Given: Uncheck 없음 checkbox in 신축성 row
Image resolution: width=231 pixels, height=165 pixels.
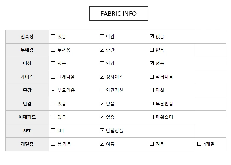Looking at the screenshot, I should pos(151,37).
